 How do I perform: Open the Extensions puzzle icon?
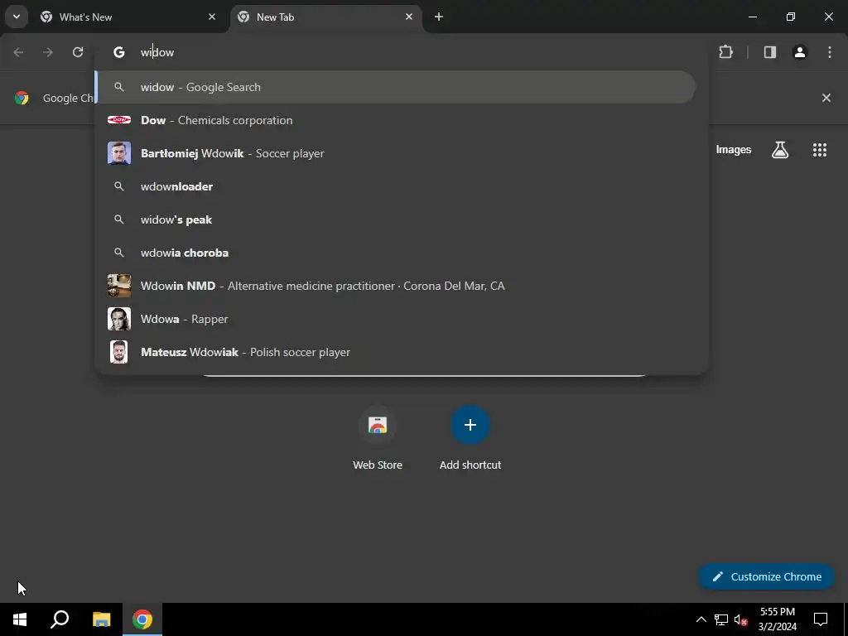pyautogui.click(x=725, y=52)
